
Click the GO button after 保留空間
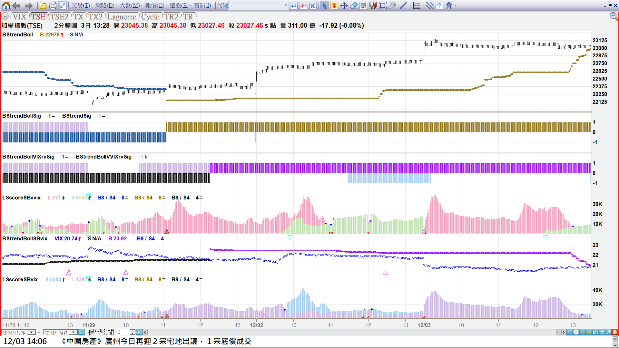(139, 332)
